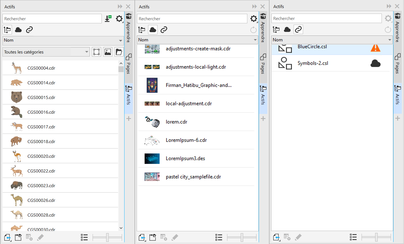Screen dimensions: 404x244
Task: Click the linked symbols icon in middle panel
Action: 164,30
